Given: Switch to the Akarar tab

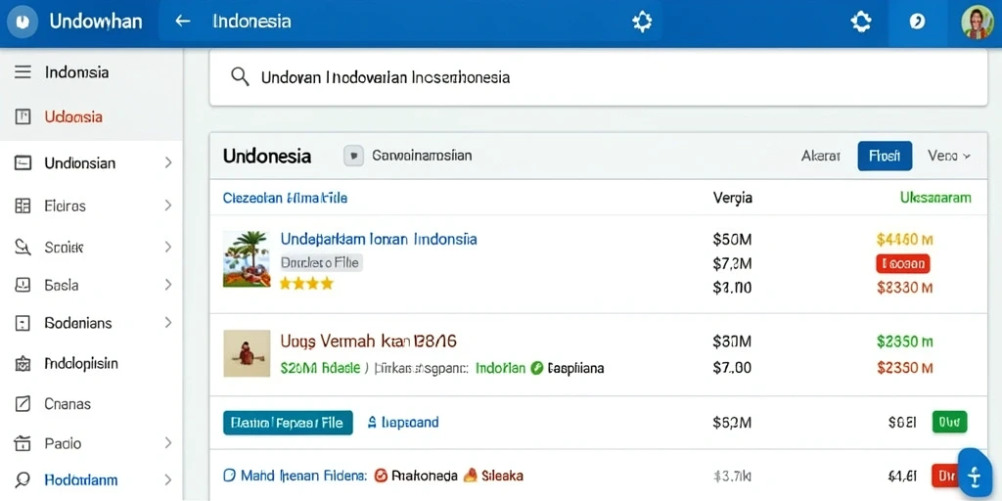Looking at the screenshot, I should [821, 156].
